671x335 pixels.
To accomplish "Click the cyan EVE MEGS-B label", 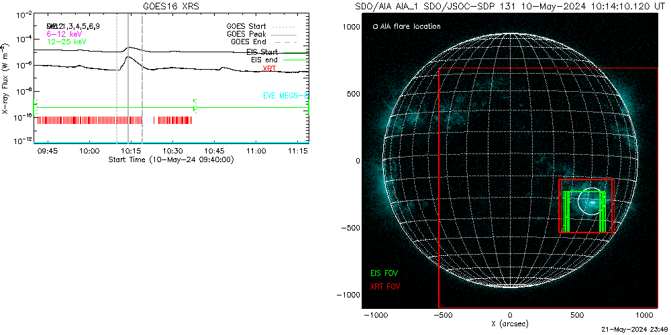I will click(285, 96).
